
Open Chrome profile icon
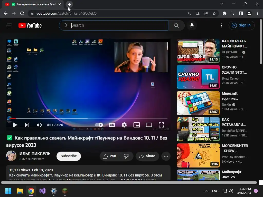249,13
